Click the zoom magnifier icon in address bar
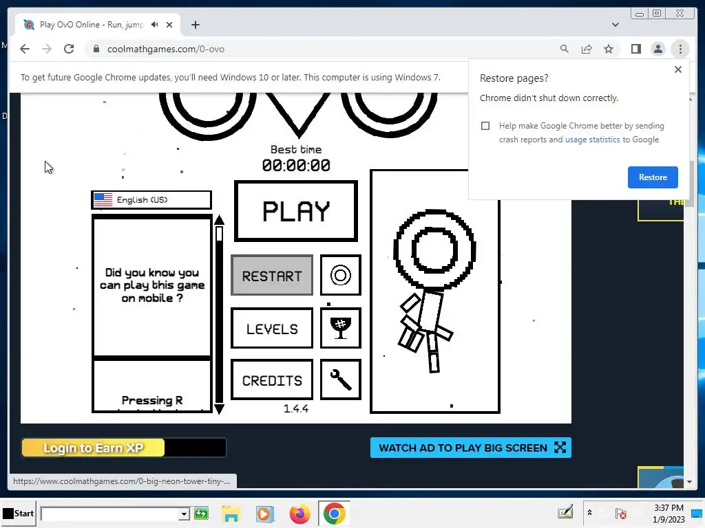The height and width of the screenshot is (528, 705). pyautogui.click(x=564, y=49)
